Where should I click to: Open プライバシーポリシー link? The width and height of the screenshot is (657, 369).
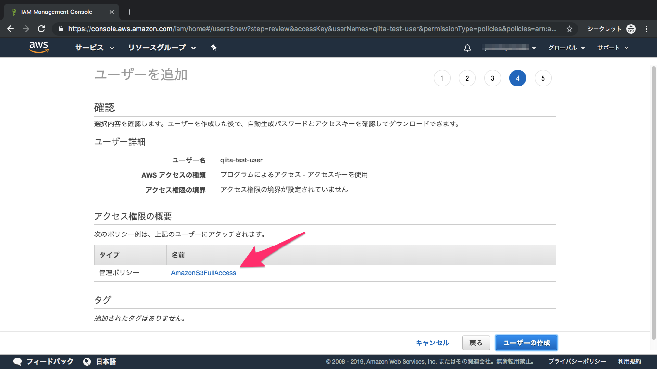click(x=577, y=362)
